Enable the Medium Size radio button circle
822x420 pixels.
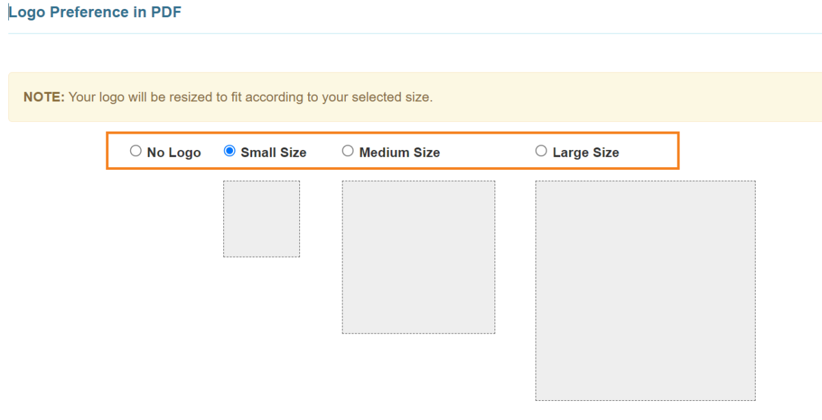(348, 151)
